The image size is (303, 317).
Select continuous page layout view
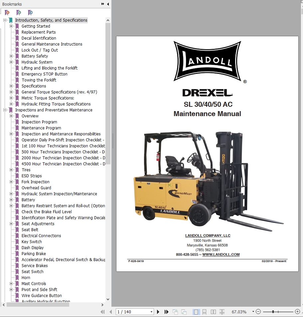pos(204,312)
